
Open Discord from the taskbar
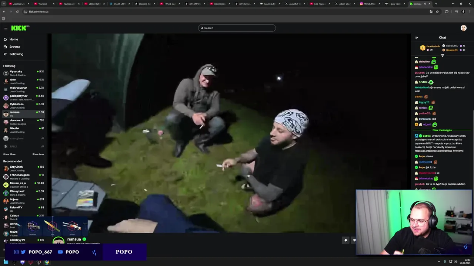click(x=22, y=262)
